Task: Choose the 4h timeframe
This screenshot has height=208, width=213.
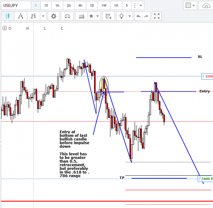Action: [80, 5]
